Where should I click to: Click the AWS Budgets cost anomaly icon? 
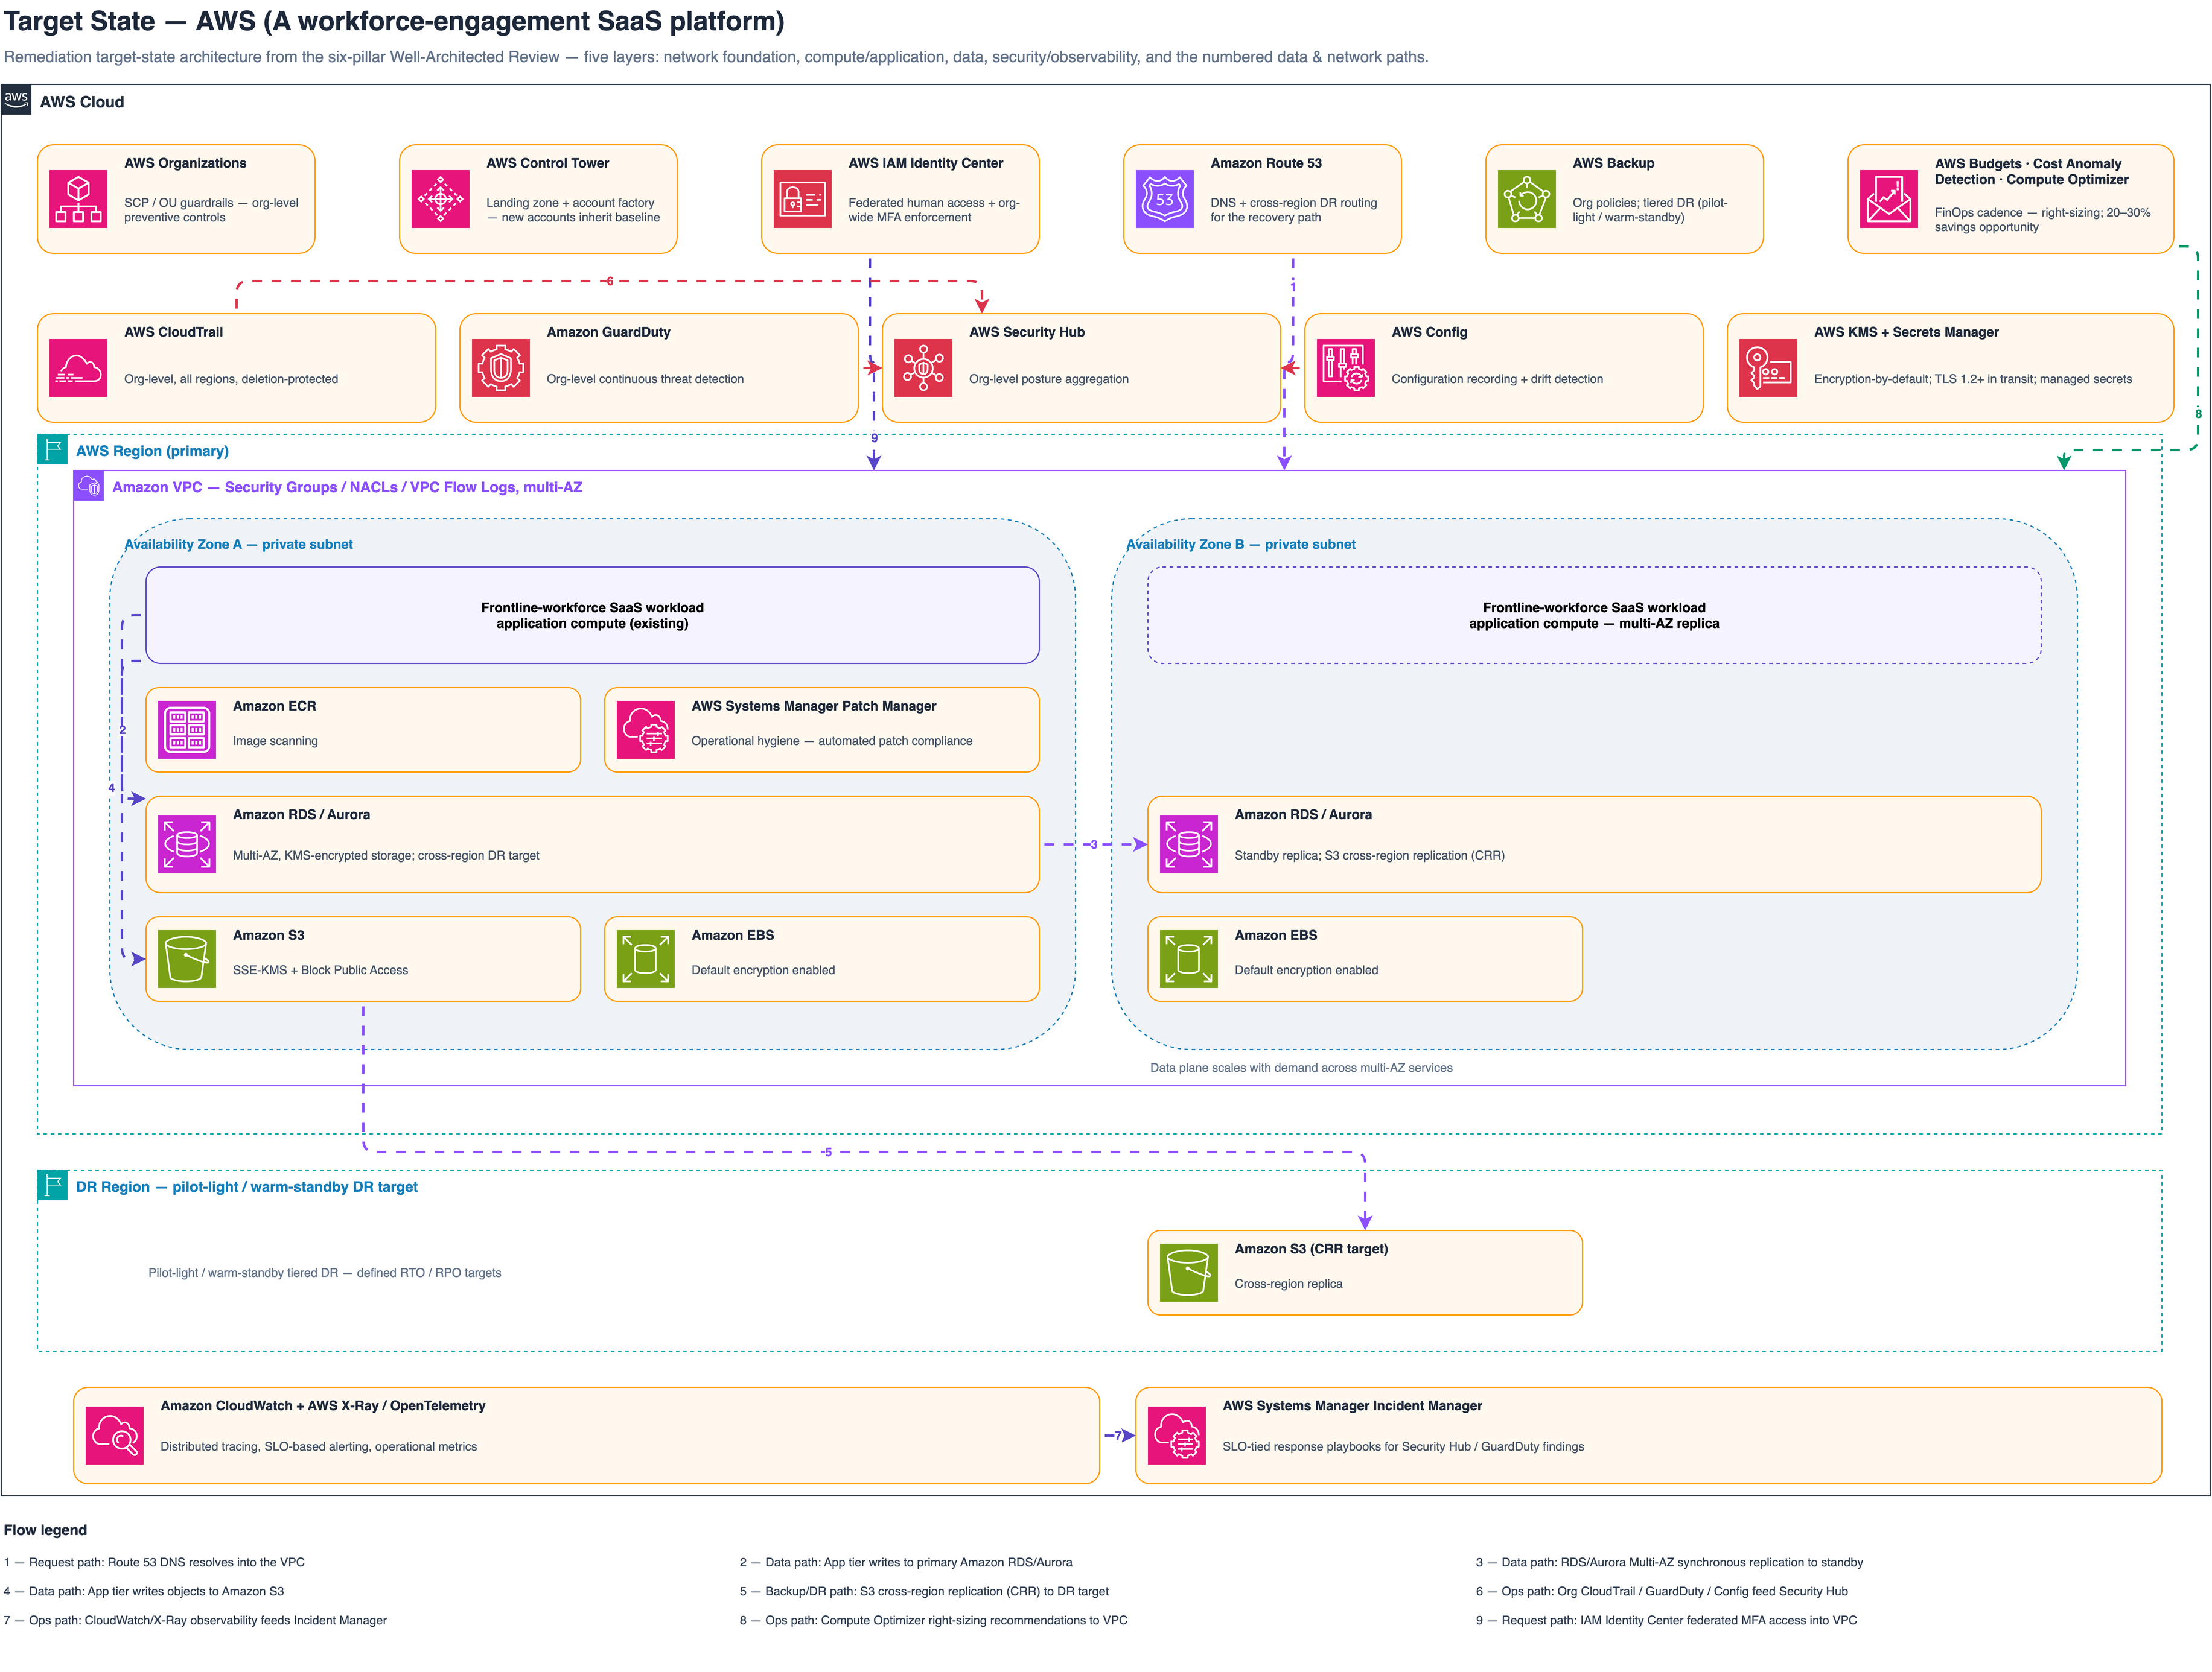tap(1889, 200)
